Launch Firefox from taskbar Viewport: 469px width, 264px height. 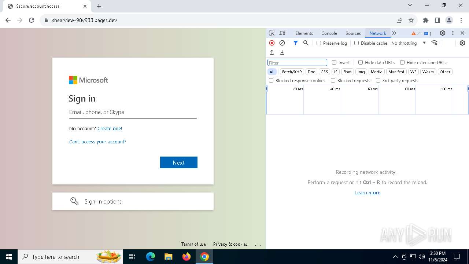(x=187, y=257)
